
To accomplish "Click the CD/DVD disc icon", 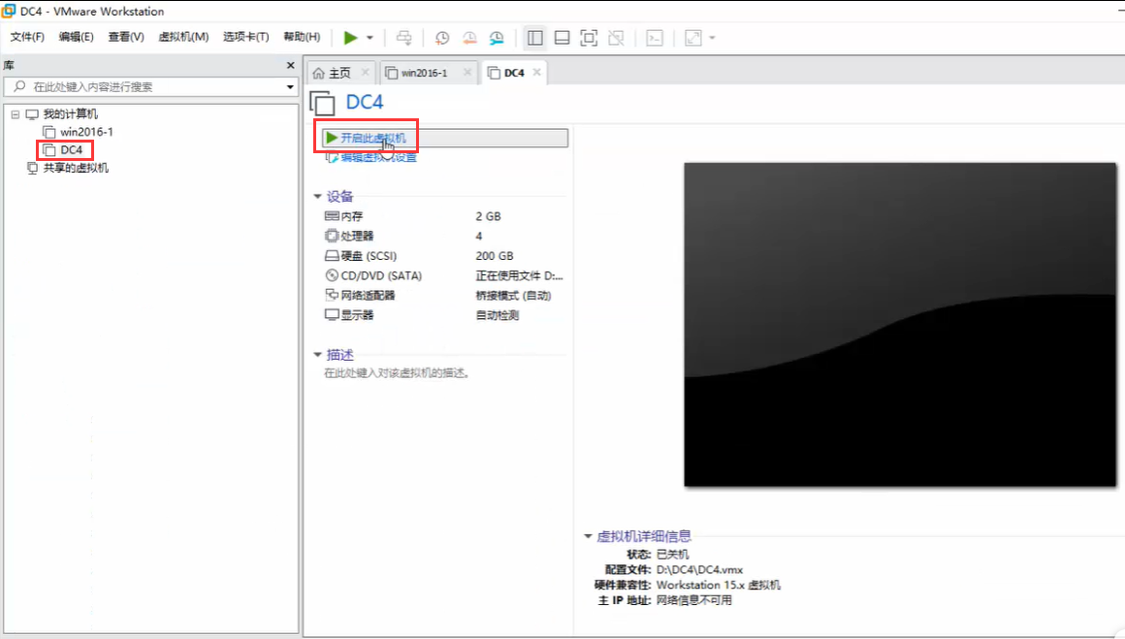I will [x=332, y=275].
